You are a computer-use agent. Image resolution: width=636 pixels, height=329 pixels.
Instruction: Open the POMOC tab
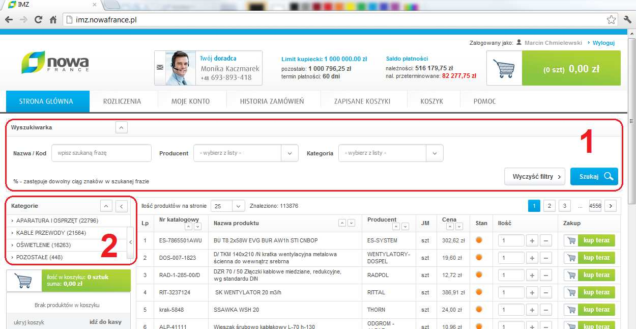484,101
